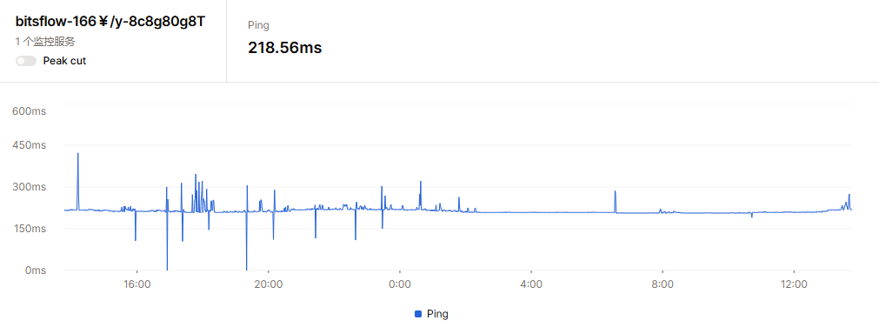Toggle the Ping series via legend text
This screenshot has width=879, height=327.
437,314
